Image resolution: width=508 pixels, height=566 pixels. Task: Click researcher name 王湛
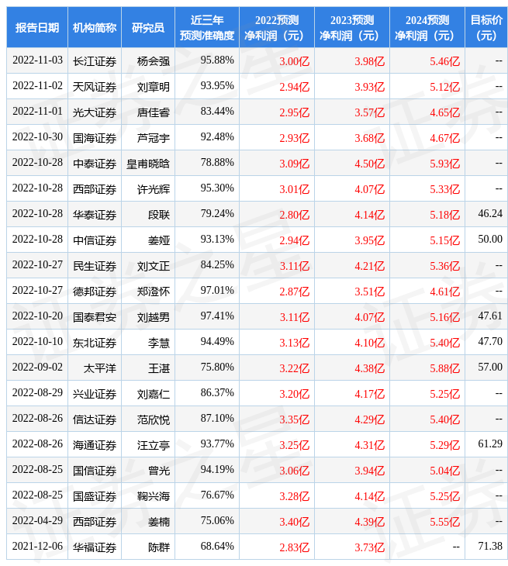point(159,368)
